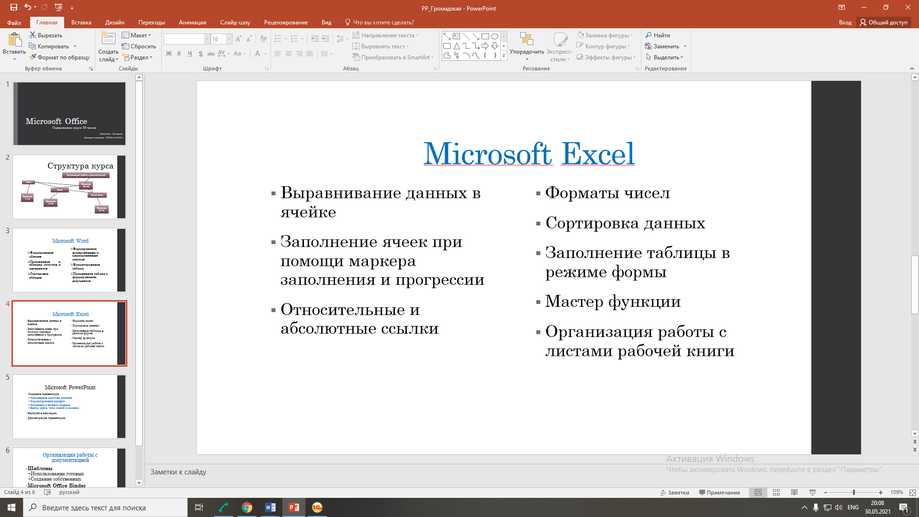
Task: Start slideshow icon in status bar
Action: tap(812, 492)
